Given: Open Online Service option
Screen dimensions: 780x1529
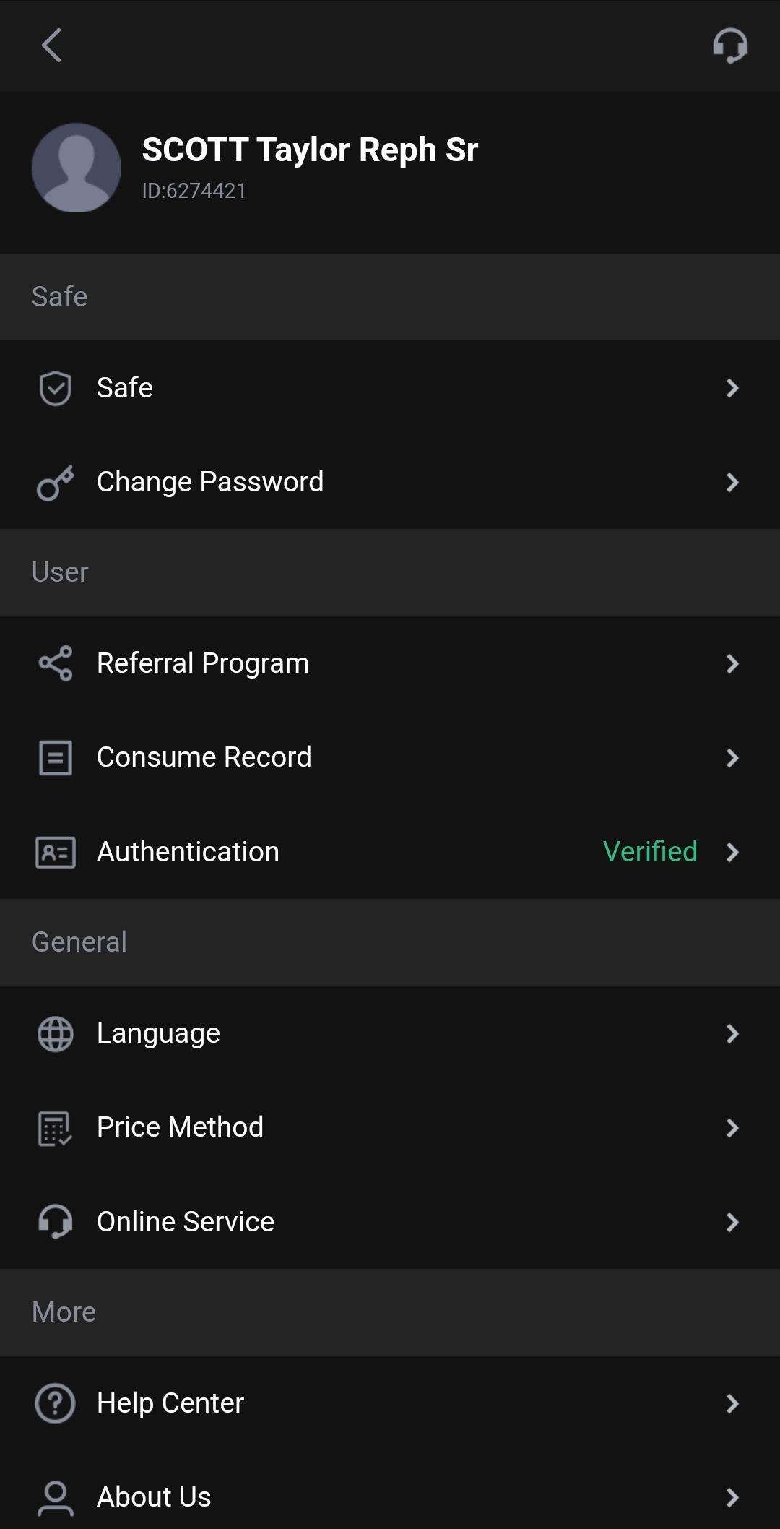Looking at the screenshot, I should pos(186,1222).
